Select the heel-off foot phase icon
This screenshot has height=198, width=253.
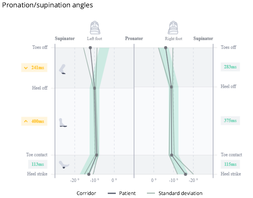pyautogui.click(x=62, y=69)
